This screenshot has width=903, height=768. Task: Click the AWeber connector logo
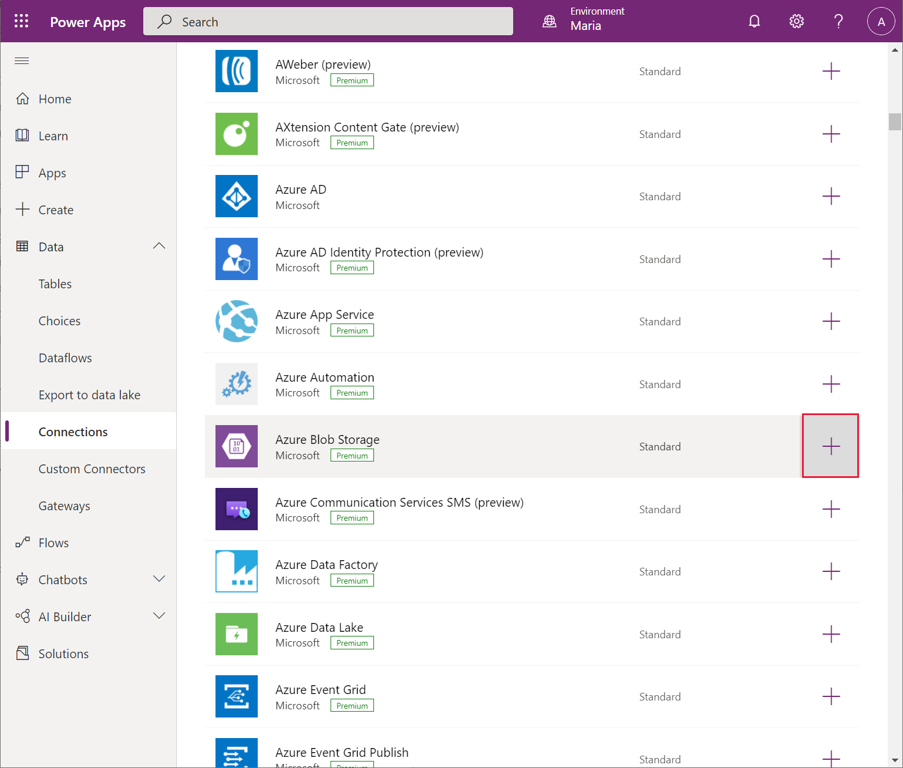click(x=237, y=71)
